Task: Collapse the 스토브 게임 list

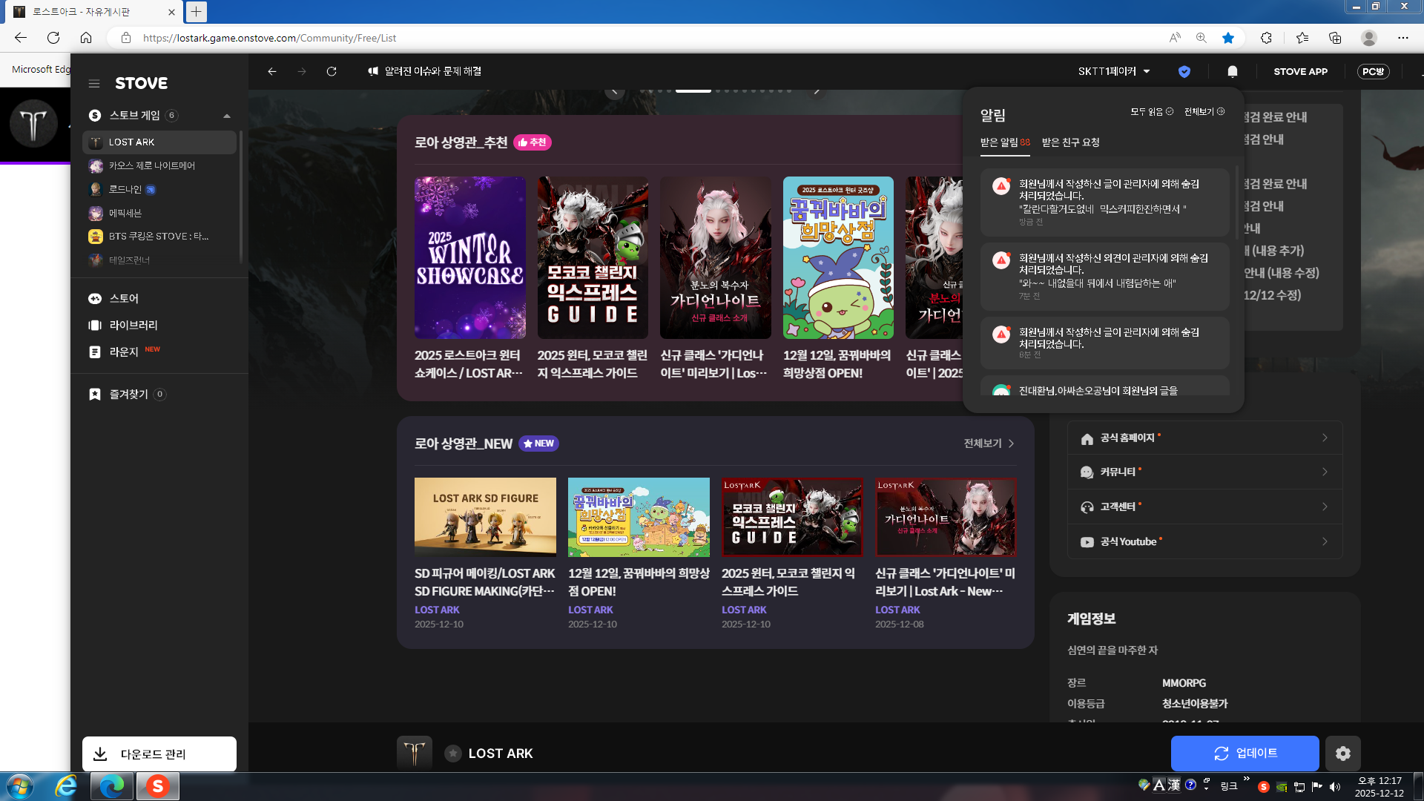Action: coord(227,116)
